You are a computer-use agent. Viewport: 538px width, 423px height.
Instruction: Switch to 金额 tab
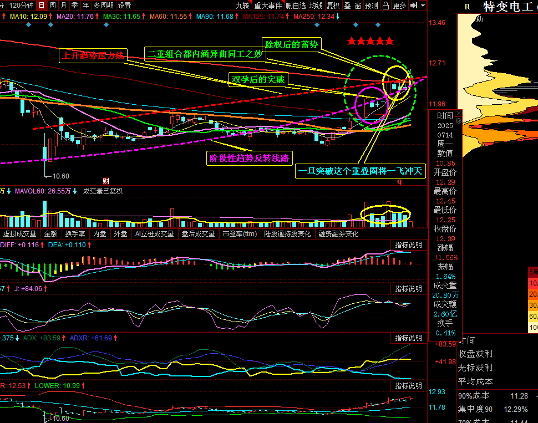pos(51,233)
